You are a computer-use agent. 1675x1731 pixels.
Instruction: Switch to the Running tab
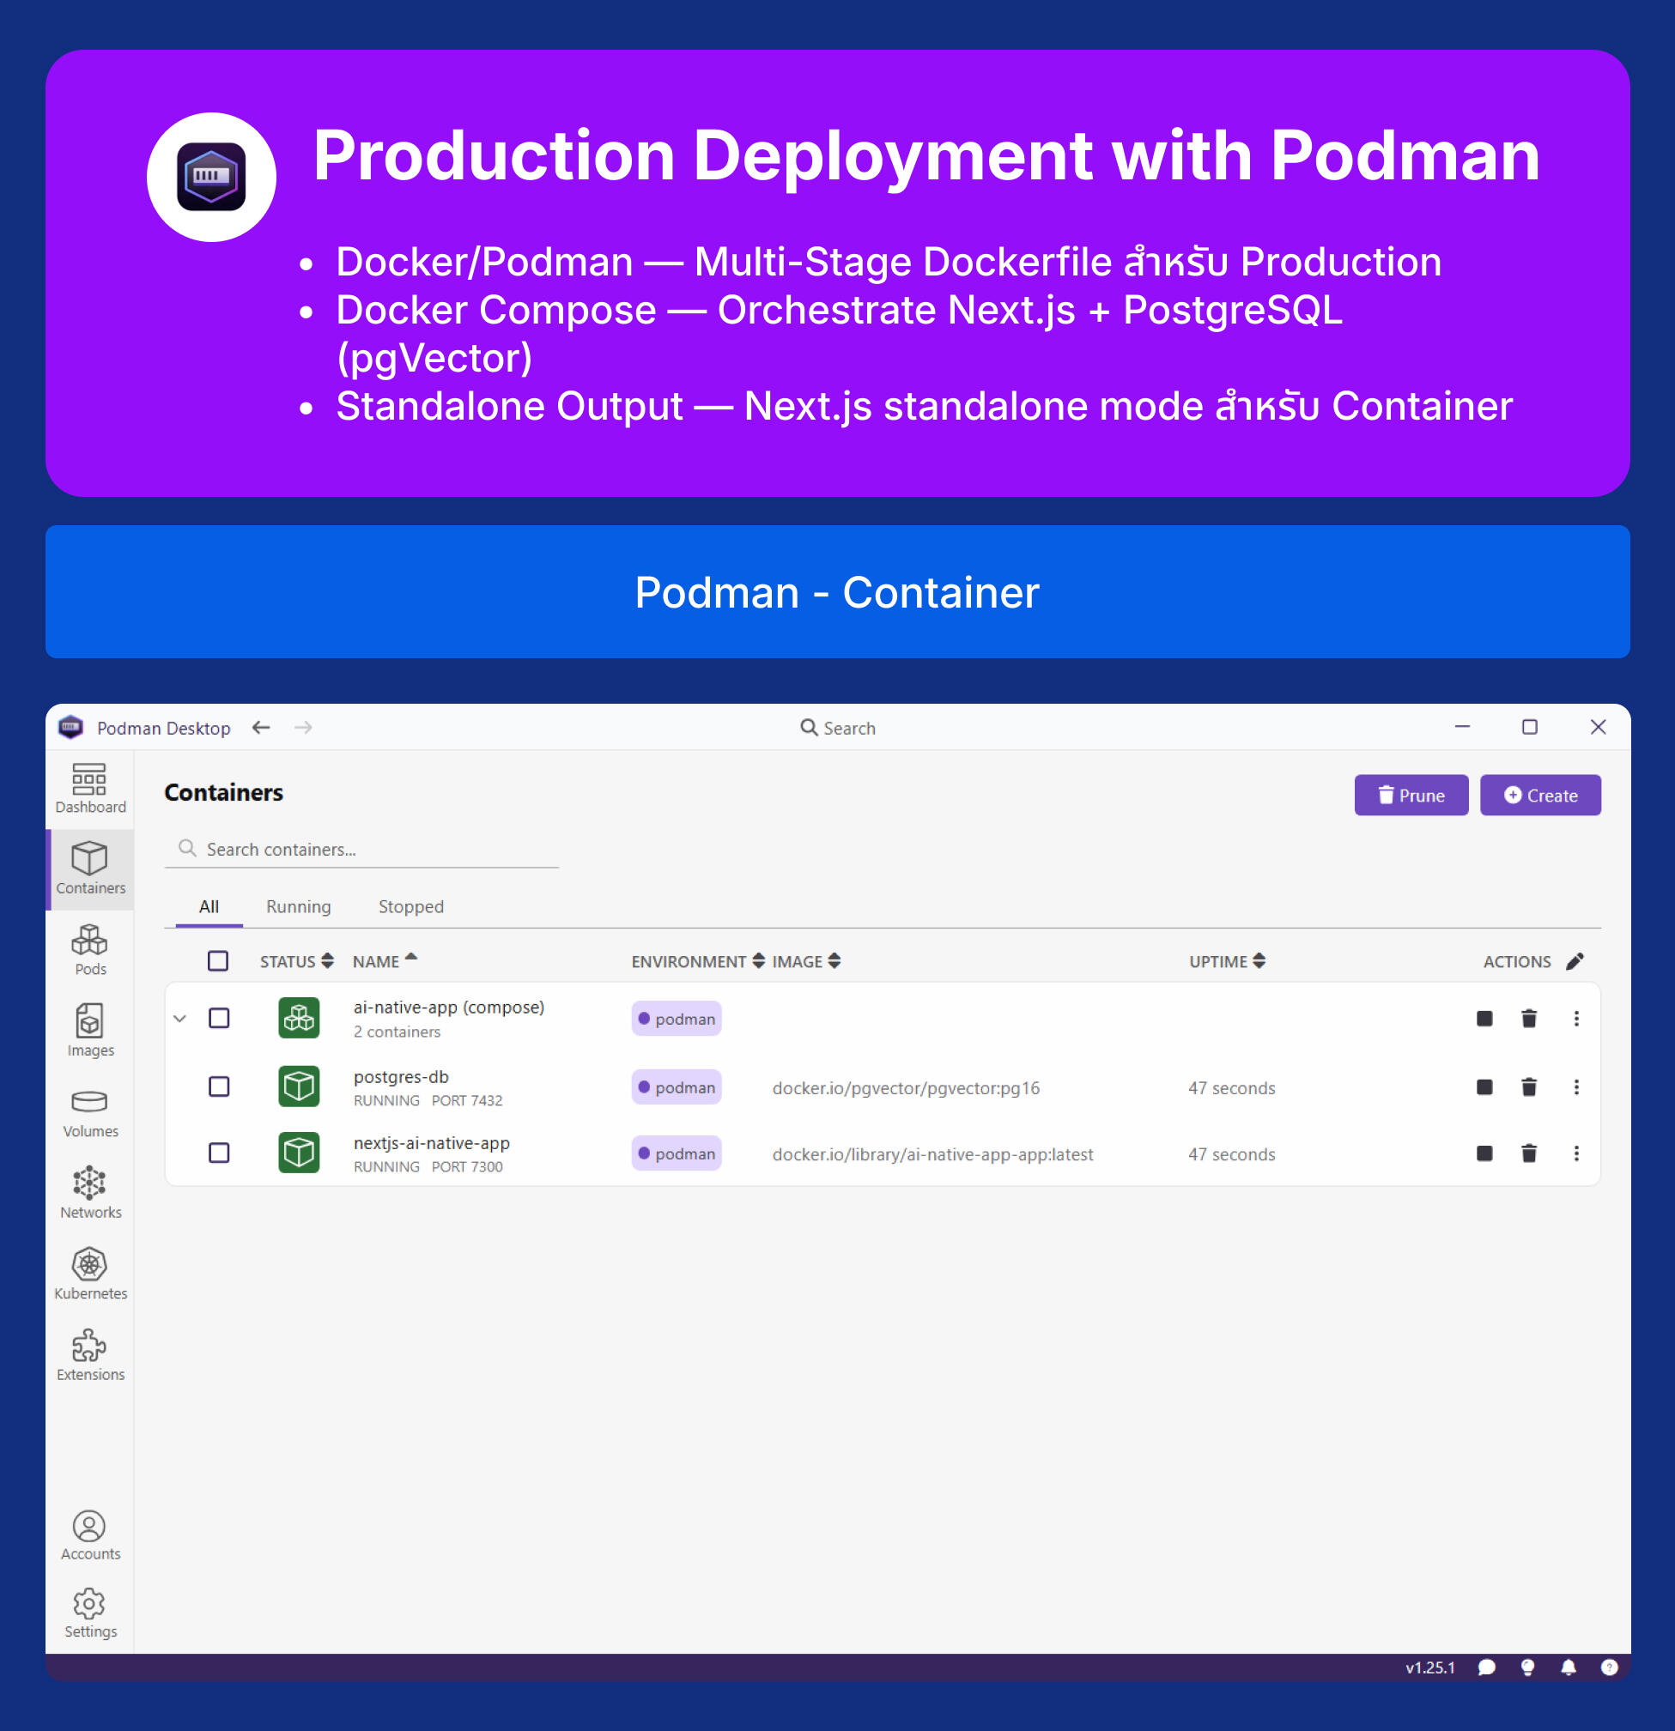point(299,907)
